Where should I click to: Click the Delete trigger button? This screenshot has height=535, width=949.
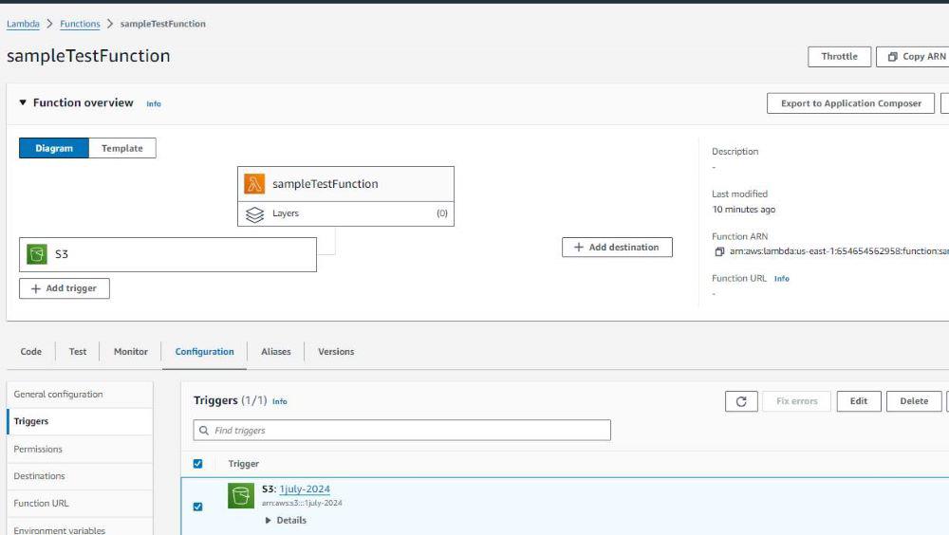[x=914, y=401]
